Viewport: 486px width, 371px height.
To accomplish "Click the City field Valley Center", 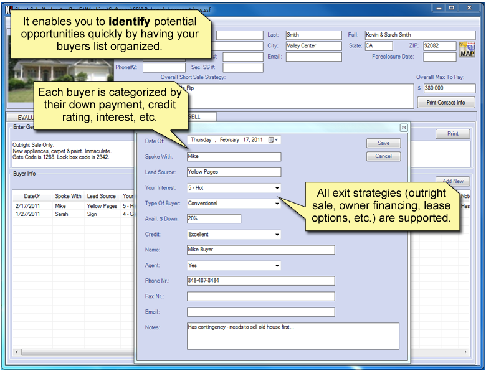I will tap(313, 46).
